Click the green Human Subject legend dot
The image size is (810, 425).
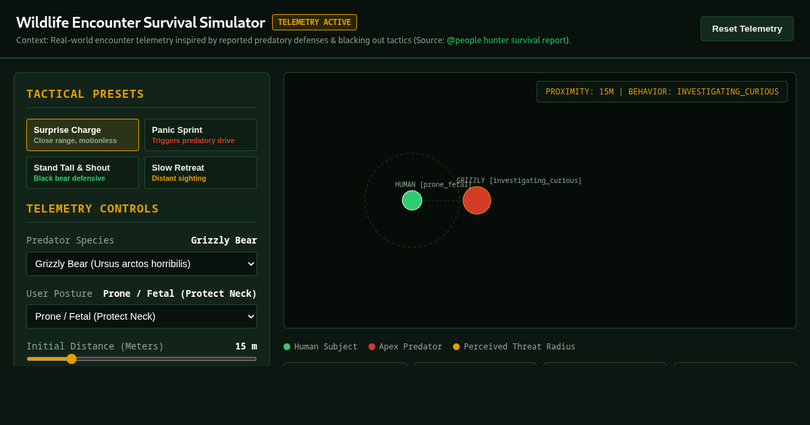pos(287,347)
